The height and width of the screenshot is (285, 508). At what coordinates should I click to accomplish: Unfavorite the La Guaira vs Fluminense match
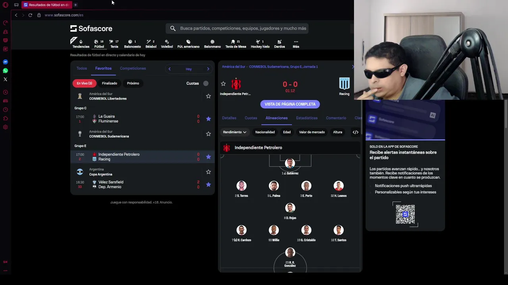[x=208, y=119]
